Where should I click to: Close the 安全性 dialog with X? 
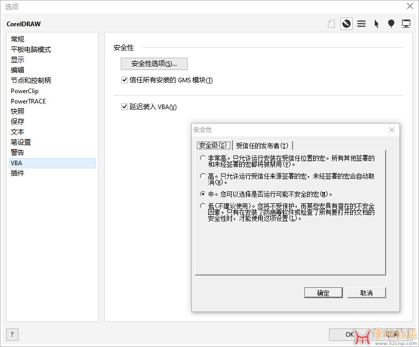click(x=392, y=130)
